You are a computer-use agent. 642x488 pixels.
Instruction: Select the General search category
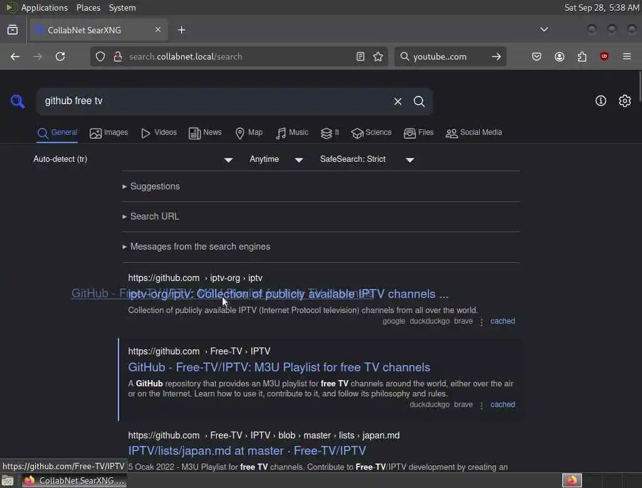57,133
